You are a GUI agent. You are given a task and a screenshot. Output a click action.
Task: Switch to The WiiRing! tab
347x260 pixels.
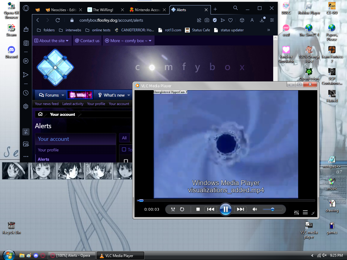(103, 10)
